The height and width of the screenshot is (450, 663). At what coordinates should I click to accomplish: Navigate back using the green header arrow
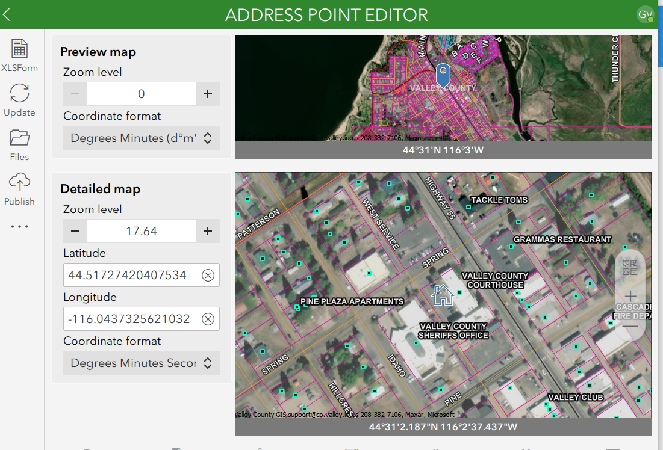[x=7, y=14]
